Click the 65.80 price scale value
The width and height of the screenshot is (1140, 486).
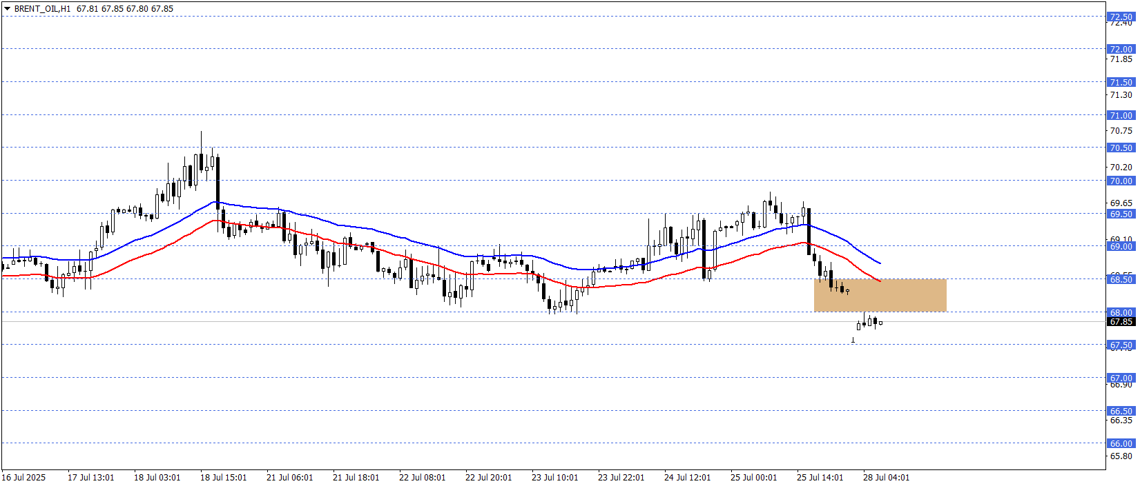tap(1121, 456)
